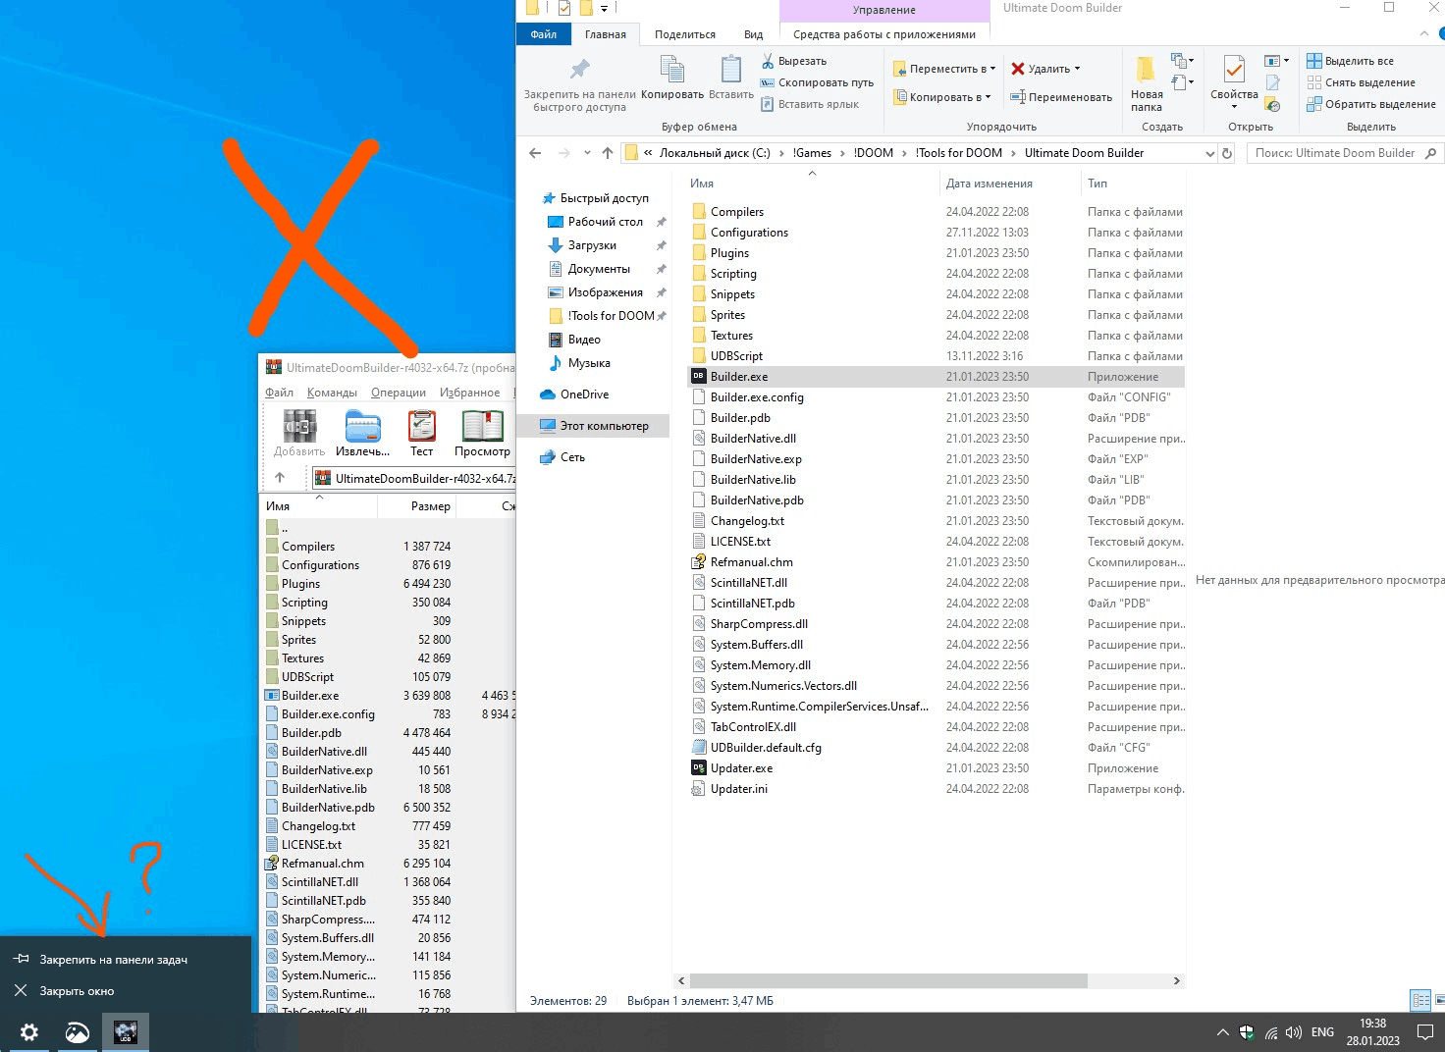Open the dropdown beside the open icon
This screenshot has height=1052, width=1445.
click(1277, 61)
